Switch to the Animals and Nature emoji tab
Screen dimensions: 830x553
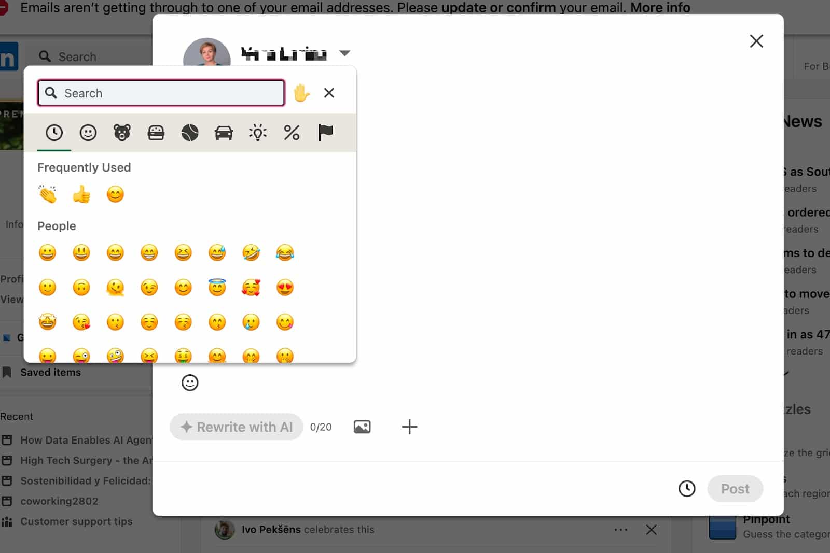122,133
